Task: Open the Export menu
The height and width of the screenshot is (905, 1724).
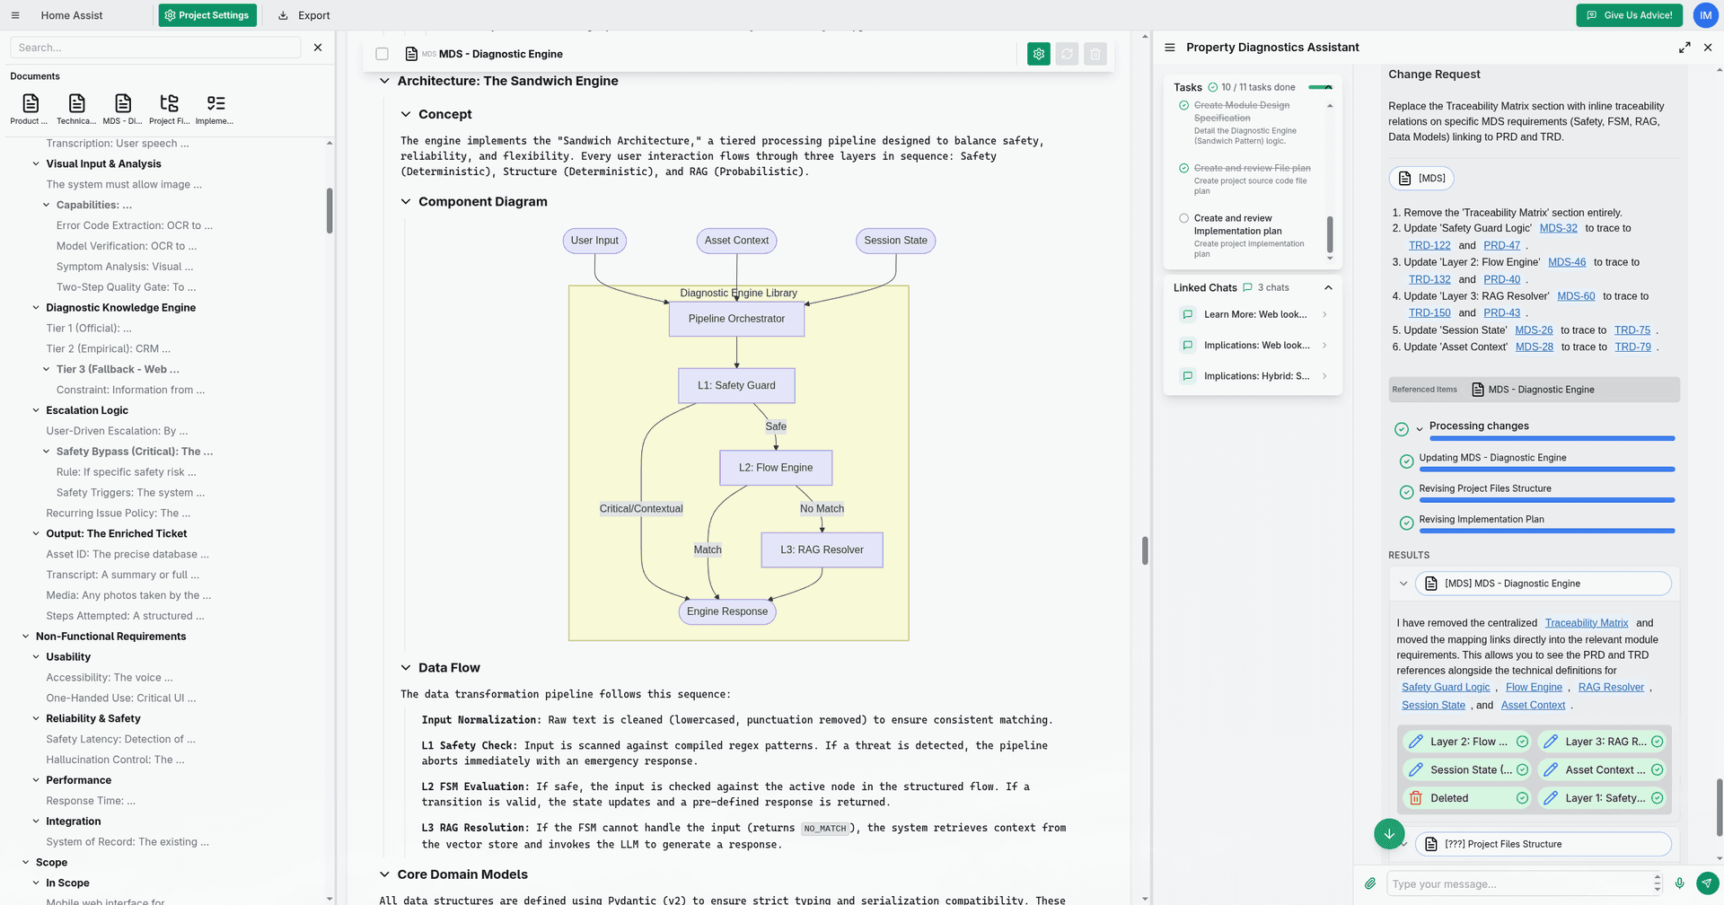Action: click(x=304, y=15)
